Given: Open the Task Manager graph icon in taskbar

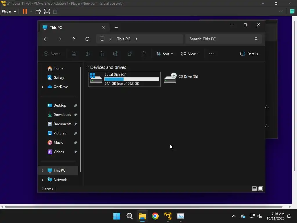Looking at the screenshot, I should [181, 216].
